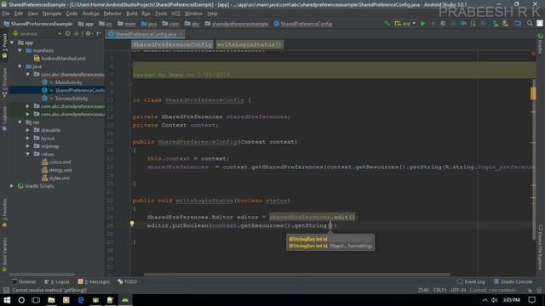Screen dimensions: 545x306
Task: Open the Build menu
Action: tap(131, 14)
